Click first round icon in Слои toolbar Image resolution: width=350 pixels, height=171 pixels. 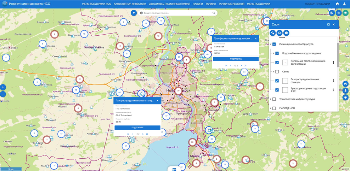[x=272, y=33]
